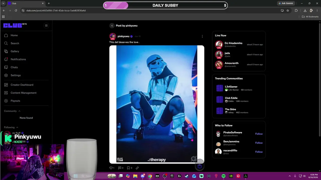View site information for club.com
Viewport: 321px width, 180px height.
point(23,10)
